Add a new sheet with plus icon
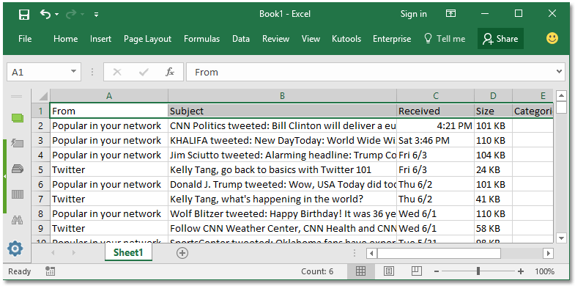This screenshot has width=575, height=286. pos(182,252)
